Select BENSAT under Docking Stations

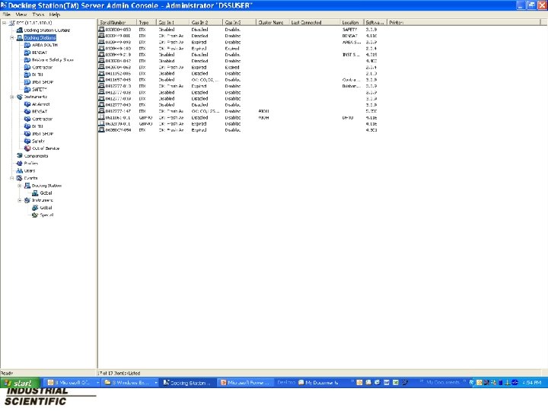point(39,53)
